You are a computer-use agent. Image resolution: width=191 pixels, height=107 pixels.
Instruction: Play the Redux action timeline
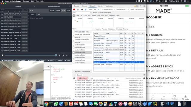2,55
